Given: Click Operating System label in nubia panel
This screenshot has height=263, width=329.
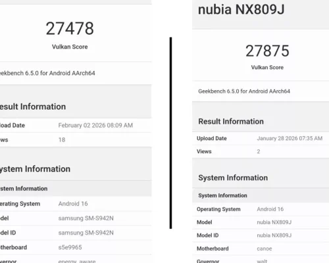Looking at the screenshot, I should point(218,209).
